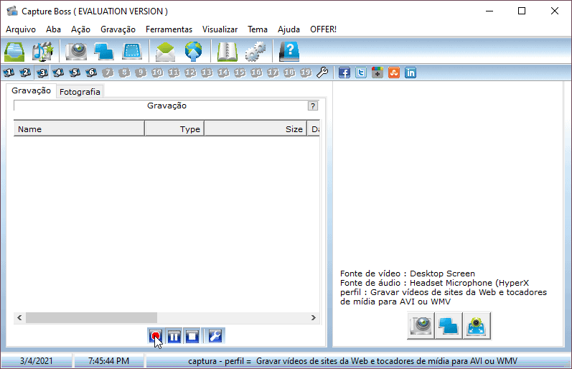Select greyed profile number 10 icon
572x369 pixels.
pos(157,73)
